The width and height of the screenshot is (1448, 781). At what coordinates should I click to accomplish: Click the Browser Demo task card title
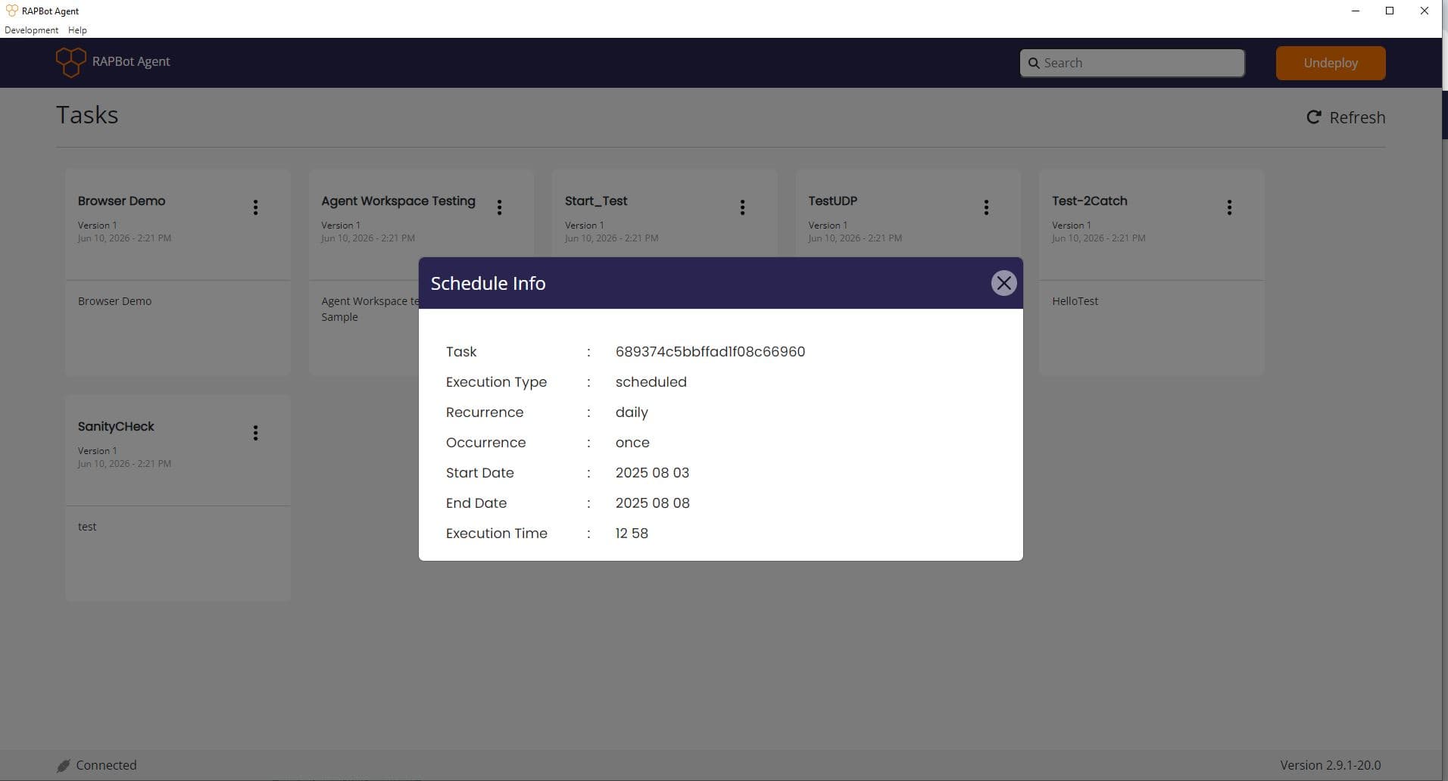tap(121, 201)
